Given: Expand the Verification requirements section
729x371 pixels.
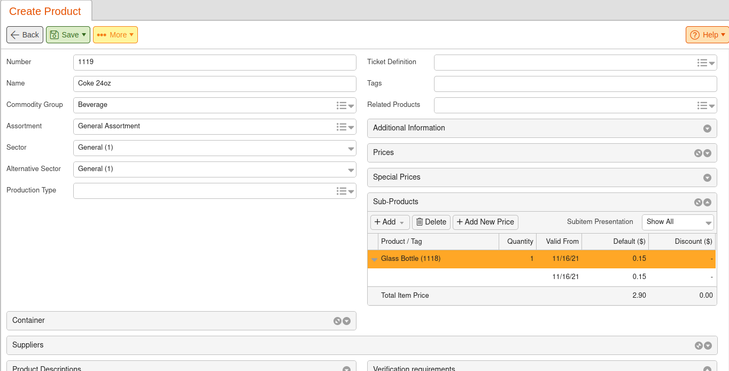Looking at the screenshot, I should click(707, 369).
